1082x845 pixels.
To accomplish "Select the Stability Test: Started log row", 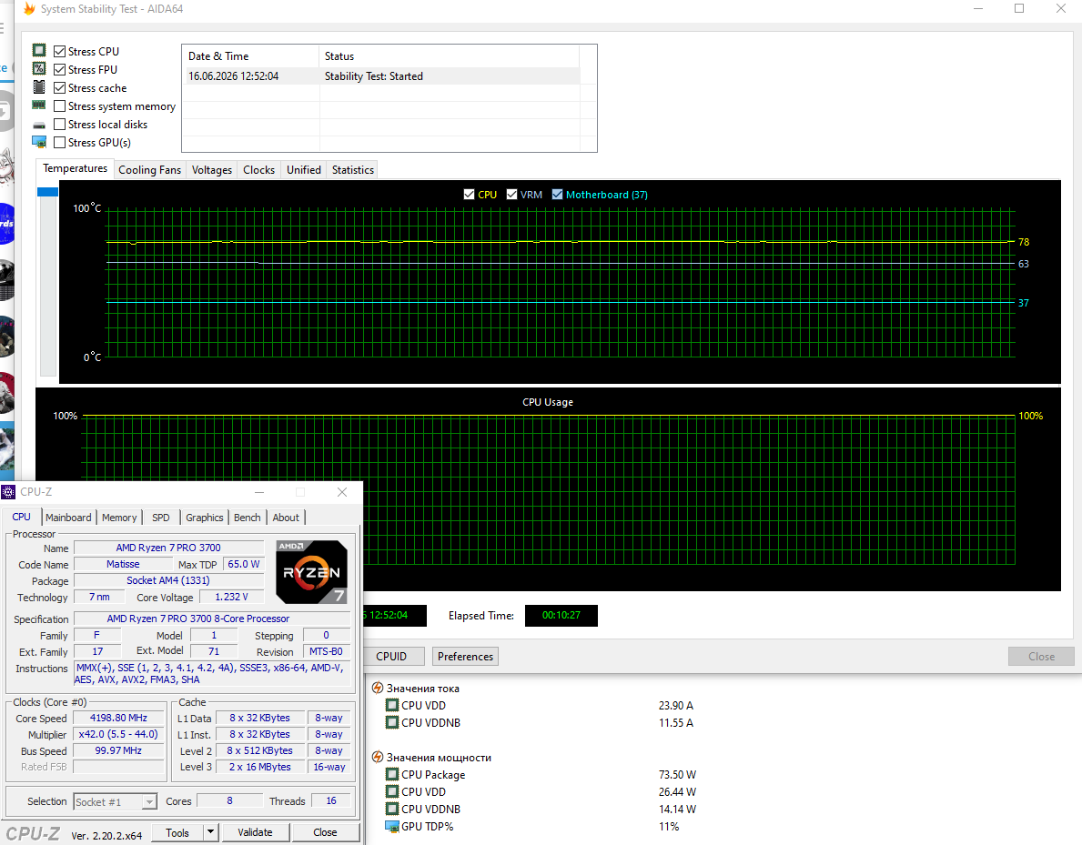I will click(381, 75).
